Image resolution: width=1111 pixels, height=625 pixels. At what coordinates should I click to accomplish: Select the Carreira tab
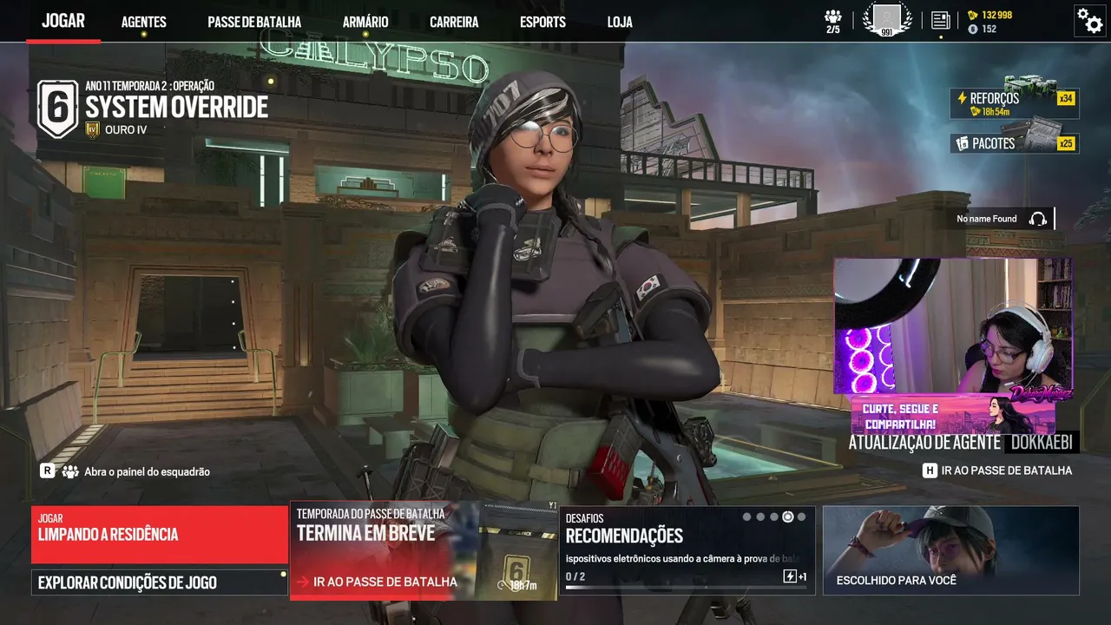(x=454, y=22)
